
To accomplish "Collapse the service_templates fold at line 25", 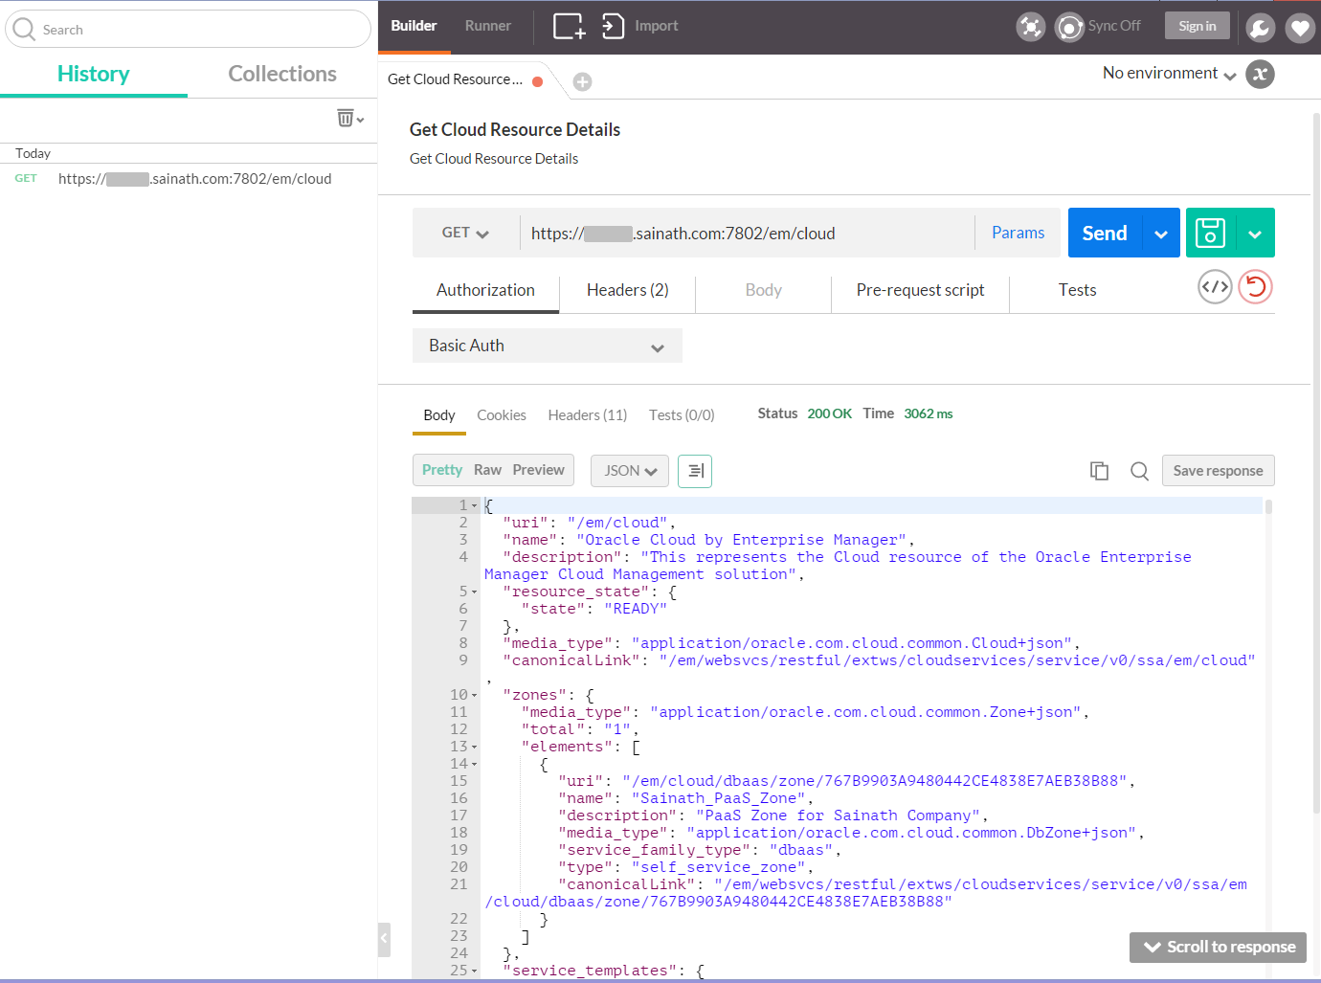I will (x=474, y=971).
